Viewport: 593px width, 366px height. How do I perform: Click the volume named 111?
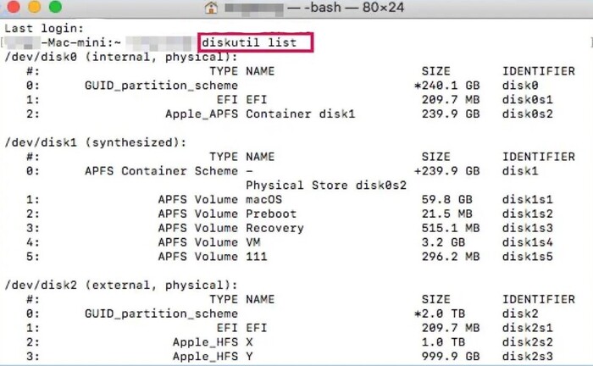pyautogui.click(x=256, y=257)
